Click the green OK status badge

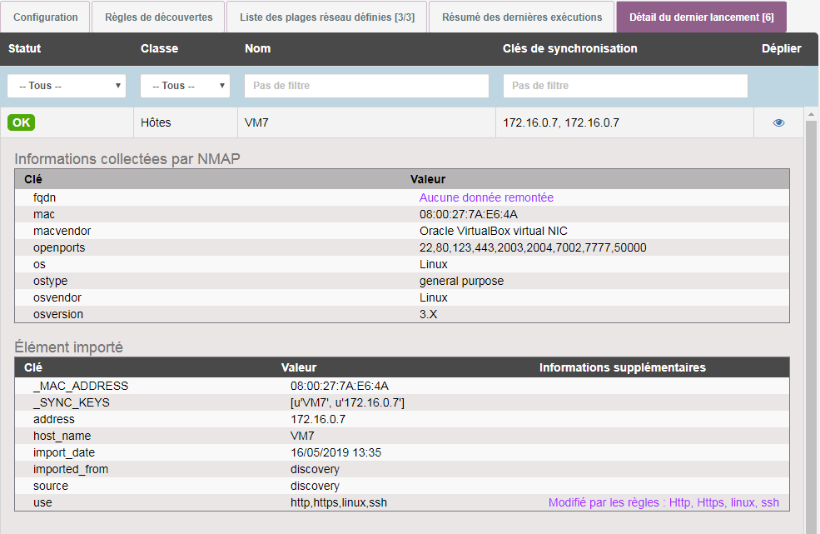click(x=22, y=122)
